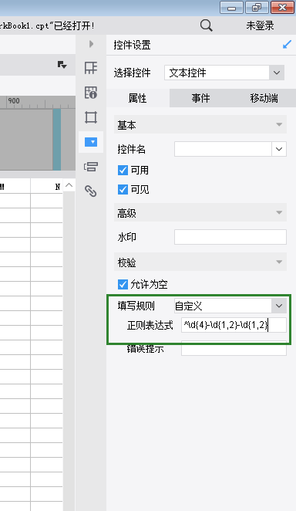296x511 pixels.
Task: Switch to the 移动端 tab
Action: 264,98
